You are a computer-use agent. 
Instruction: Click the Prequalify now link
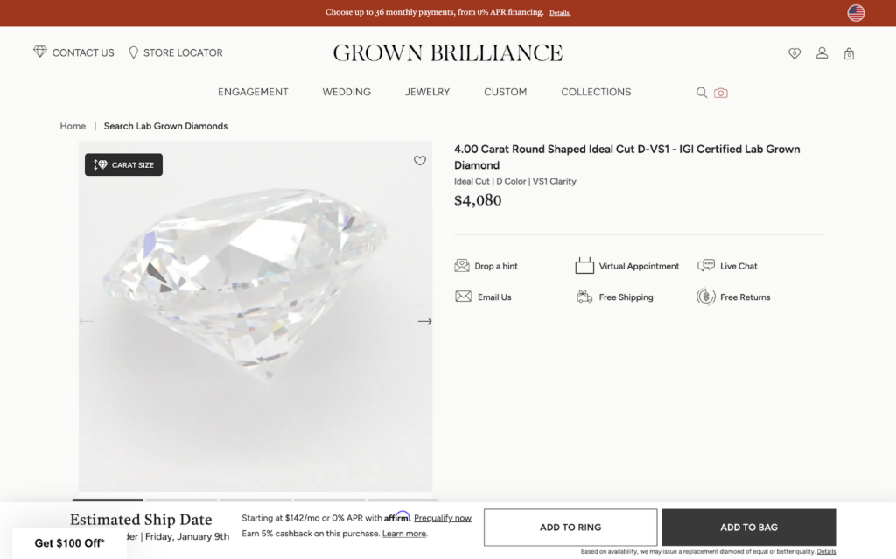(x=443, y=518)
